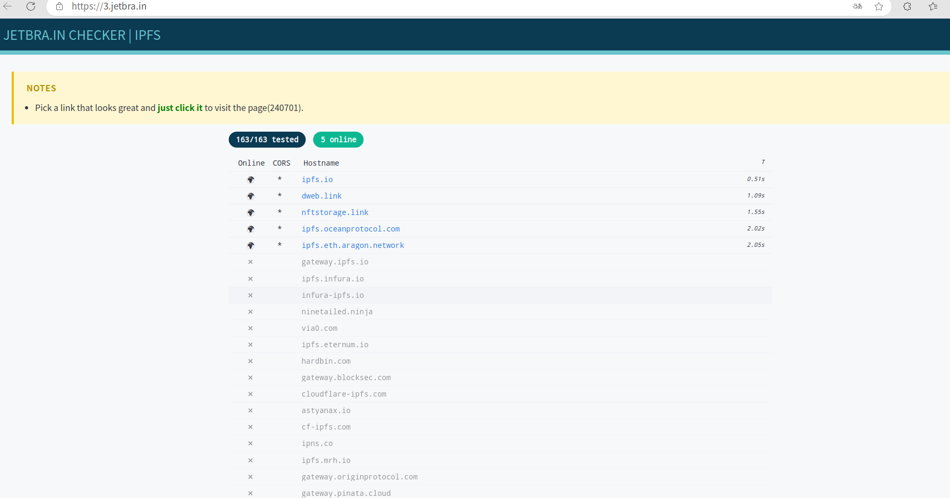
Task: Click the CORS asterisk for dweb.link
Action: pyautogui.click(x=280, y=196)
